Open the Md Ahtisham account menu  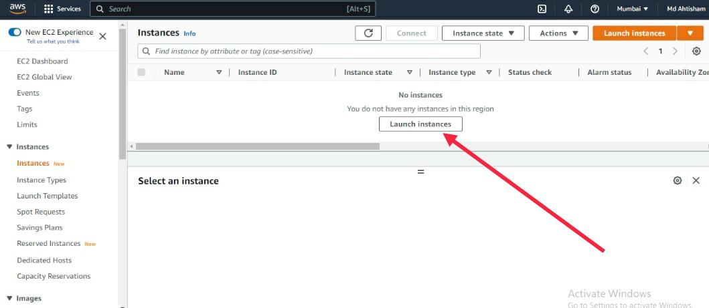pyautogui.click(x=686, y=9)
